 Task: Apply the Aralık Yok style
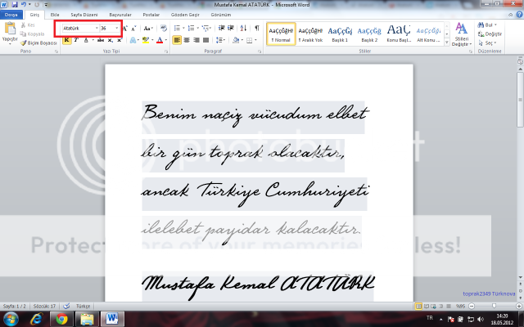pos(310,34)
